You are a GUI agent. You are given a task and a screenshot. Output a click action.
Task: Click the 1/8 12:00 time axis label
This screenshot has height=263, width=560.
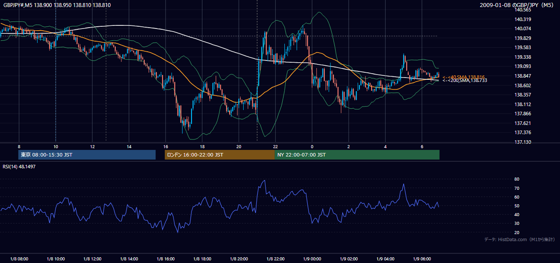point(92,259)
